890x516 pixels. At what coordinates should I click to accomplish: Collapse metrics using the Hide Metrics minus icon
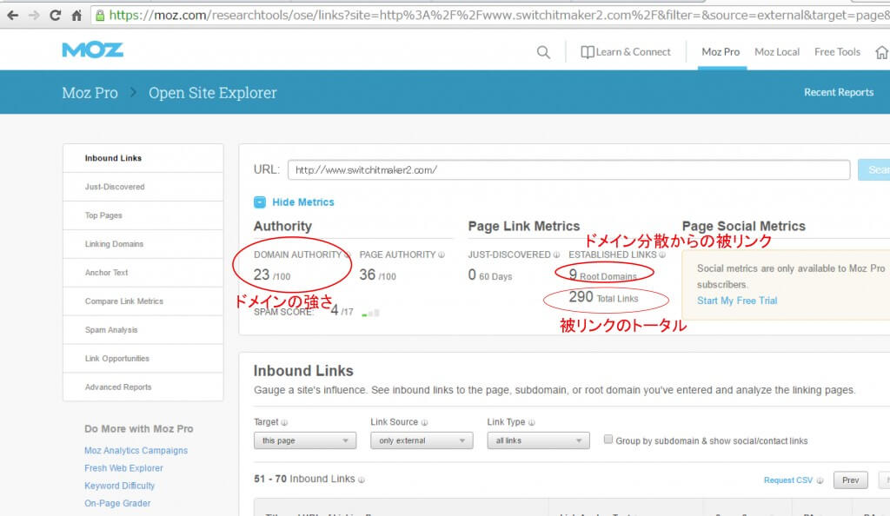260,202
